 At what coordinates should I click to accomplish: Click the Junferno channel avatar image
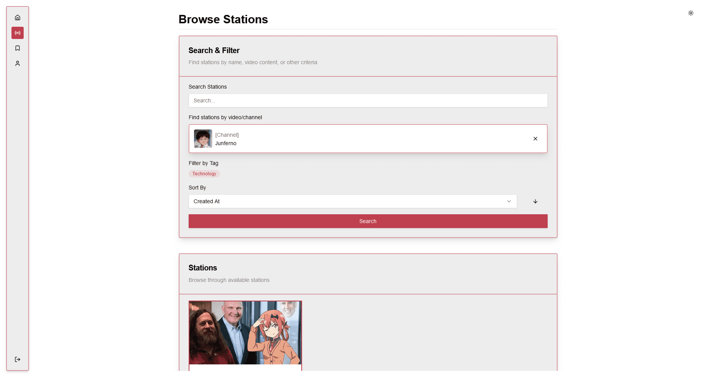(203, 139)
